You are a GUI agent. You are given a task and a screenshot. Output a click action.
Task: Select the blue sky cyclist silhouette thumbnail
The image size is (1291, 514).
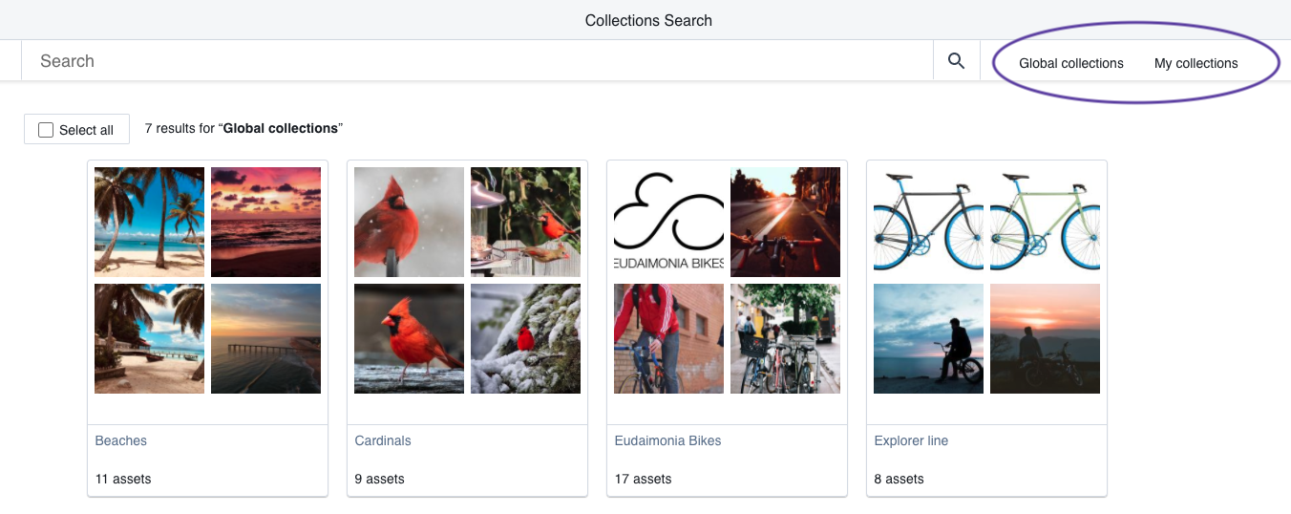click(x=928, y=339)
